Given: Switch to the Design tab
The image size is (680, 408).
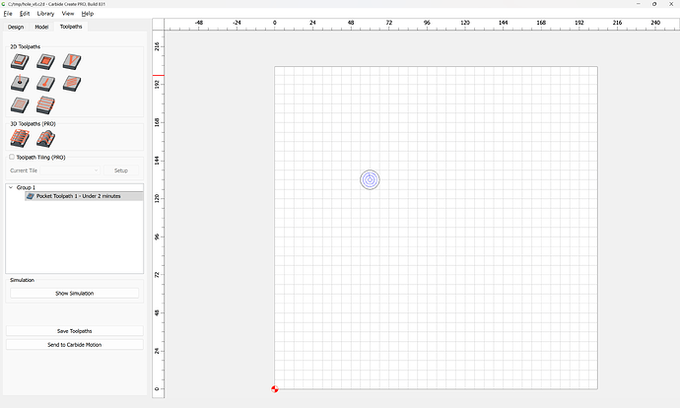Looking at the screenshot, I should pos(16,27).
